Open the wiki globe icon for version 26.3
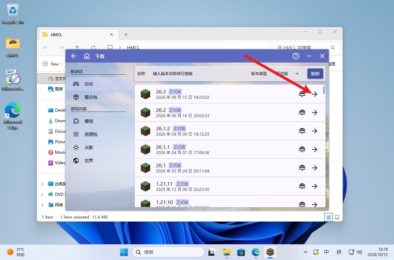Viewport: 394px width, 260px height. 302,94
